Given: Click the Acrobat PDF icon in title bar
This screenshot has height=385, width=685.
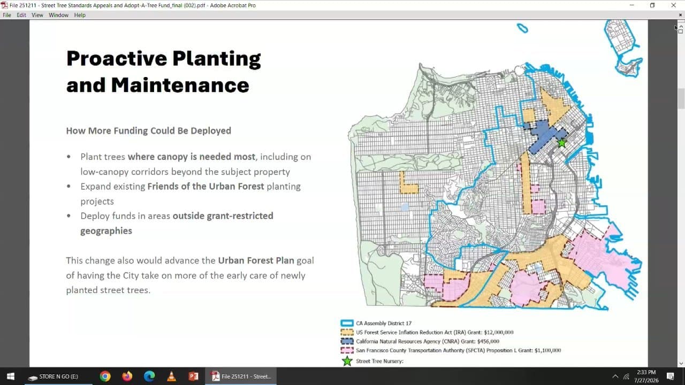Looking at the screenshot, I should (4, 5).
